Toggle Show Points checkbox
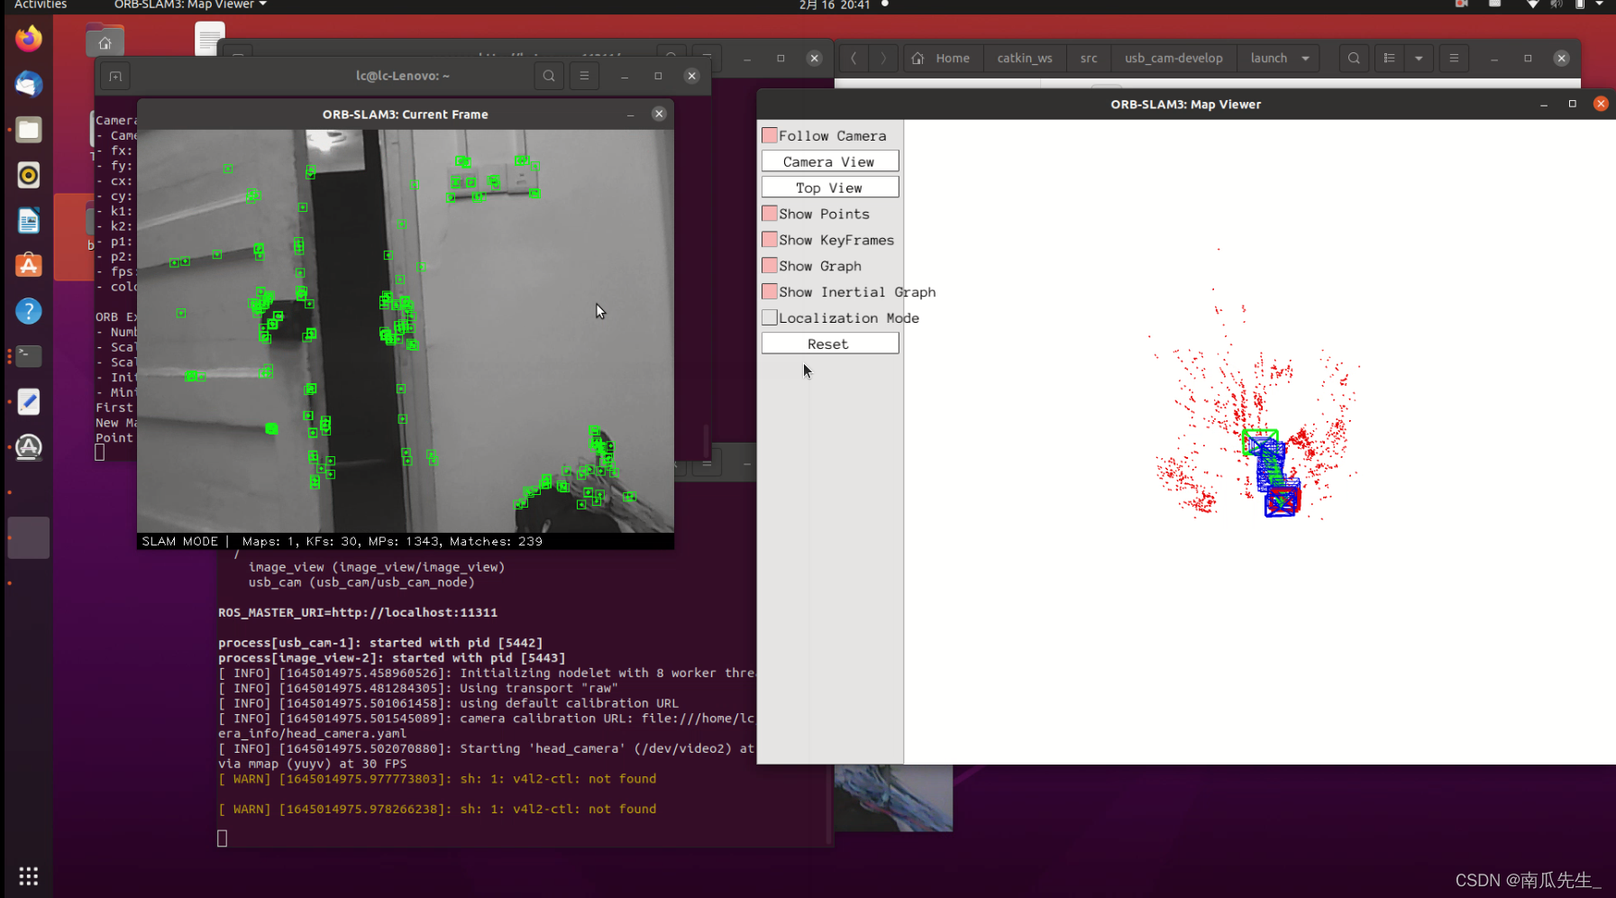This screenshot has width=1616, height=898. click(x=770, y=214)
